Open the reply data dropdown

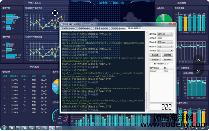pos(165,42)
